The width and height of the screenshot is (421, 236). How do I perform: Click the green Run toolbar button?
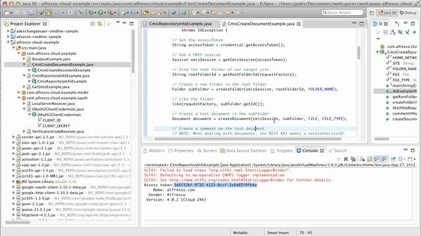[x=101, y=12]
